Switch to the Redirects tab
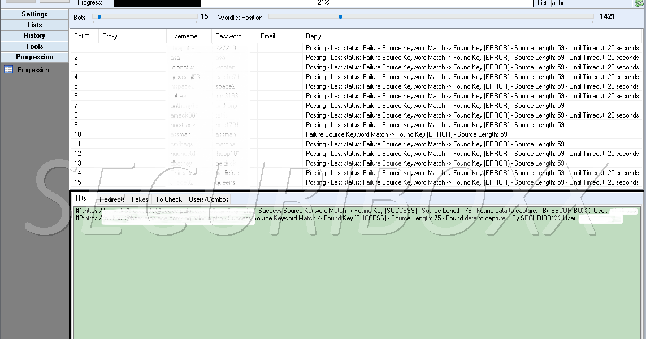This screenshot has height=339, width=646. tap(112, 199)
